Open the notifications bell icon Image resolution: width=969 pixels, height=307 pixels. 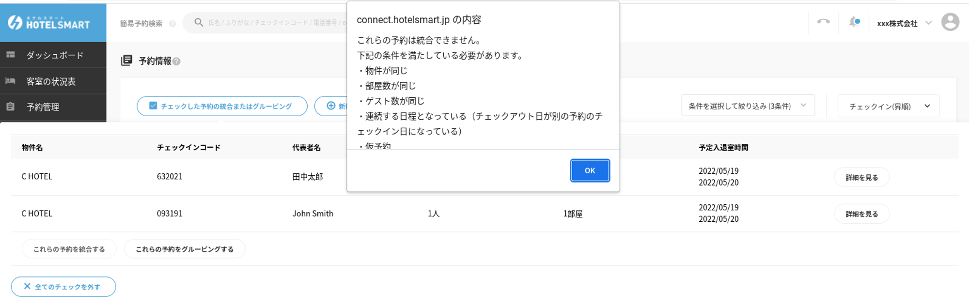coord(854,22)
